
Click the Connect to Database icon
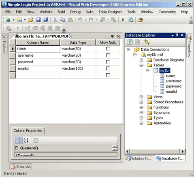[x=147, y=42]
